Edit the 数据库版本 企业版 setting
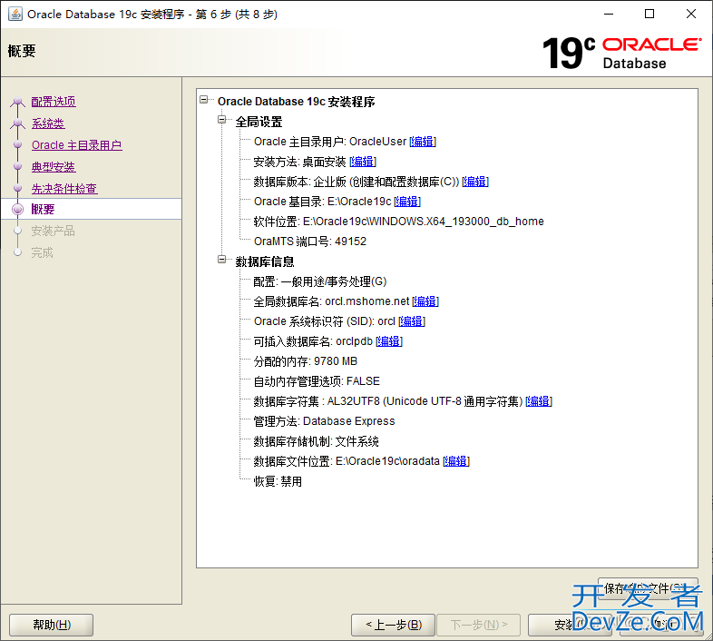 coord(475,182)
